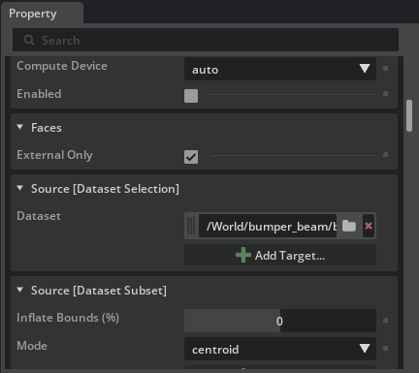This screenshot has width=419, height=373.
Task: Click the Mode row reset indicator square
Action: pyautogui.click(x=385, y=349)
